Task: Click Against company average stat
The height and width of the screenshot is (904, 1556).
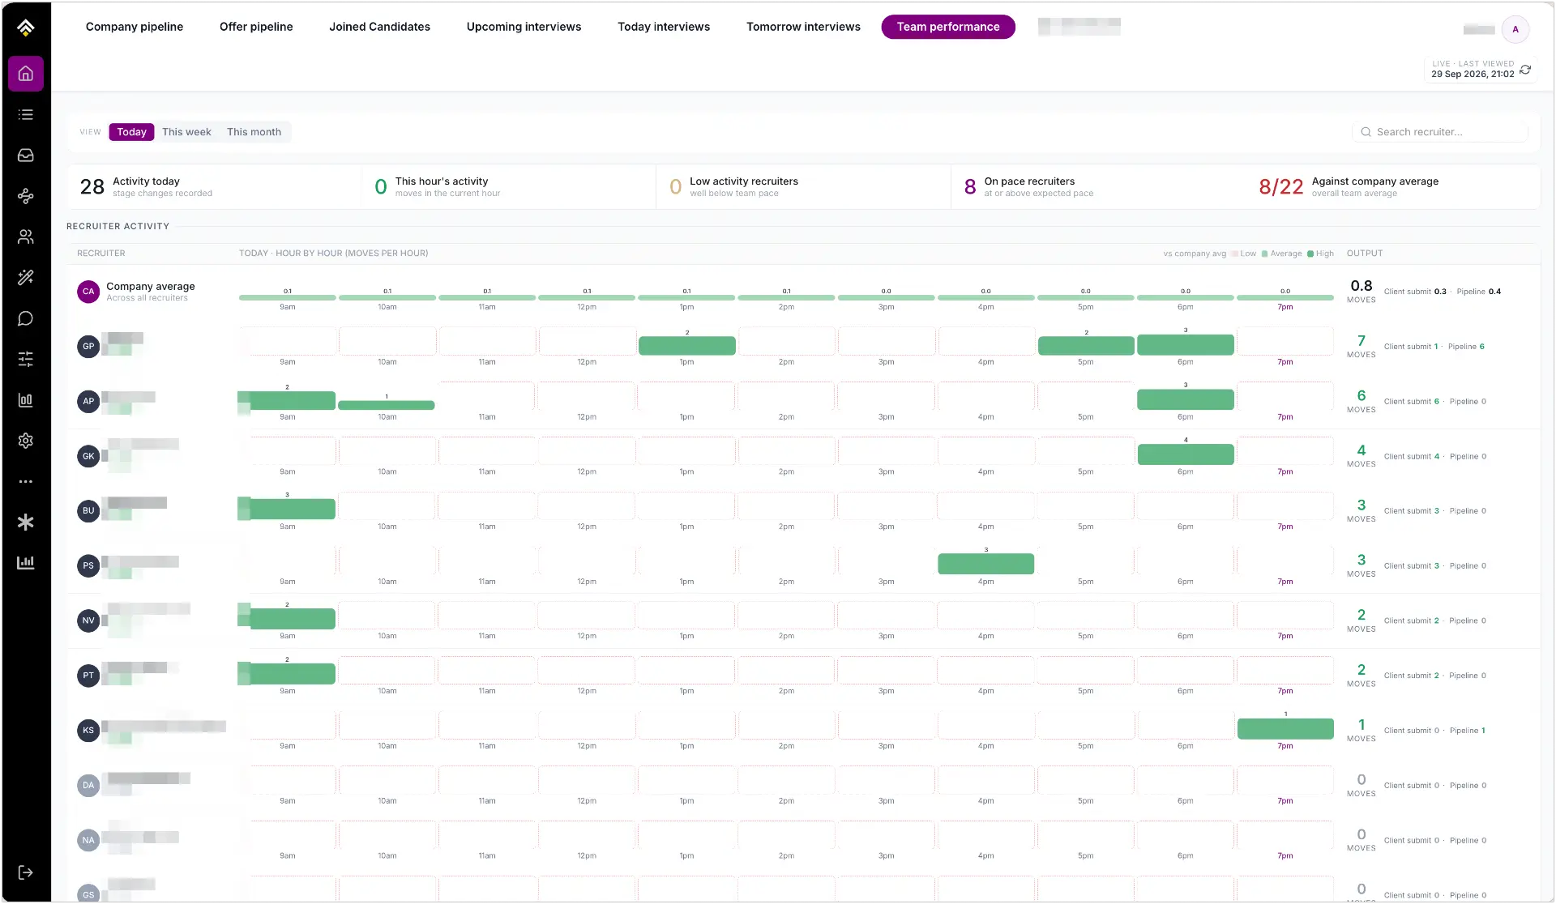Action: tap(1393, 187)
